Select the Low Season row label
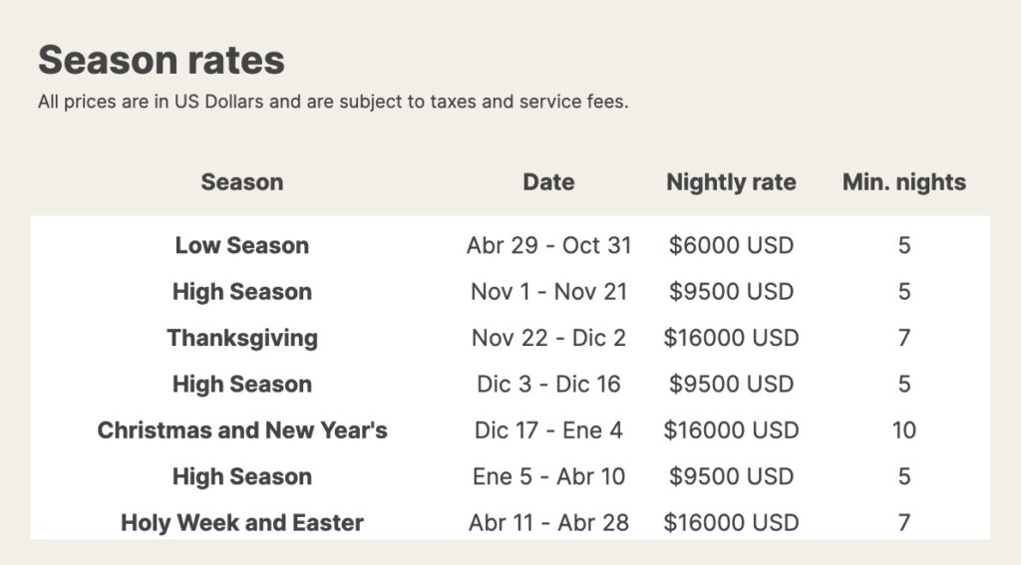The image size is (1021, 565). point(242,245)
